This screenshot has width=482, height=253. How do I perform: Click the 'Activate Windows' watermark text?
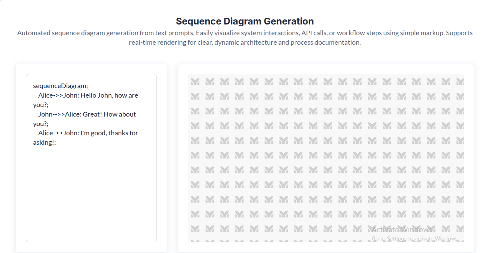402,230
